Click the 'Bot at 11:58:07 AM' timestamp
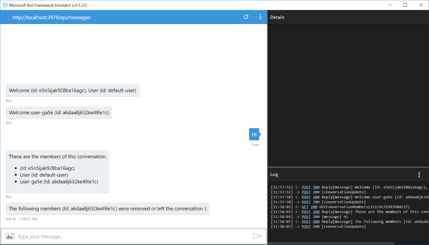429x245 pixels. (22, 219)
